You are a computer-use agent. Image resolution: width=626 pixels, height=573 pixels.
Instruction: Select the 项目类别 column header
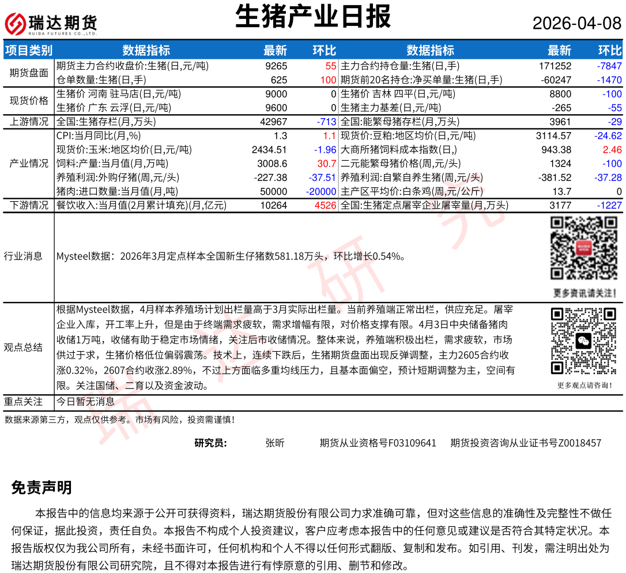point(28,50)
